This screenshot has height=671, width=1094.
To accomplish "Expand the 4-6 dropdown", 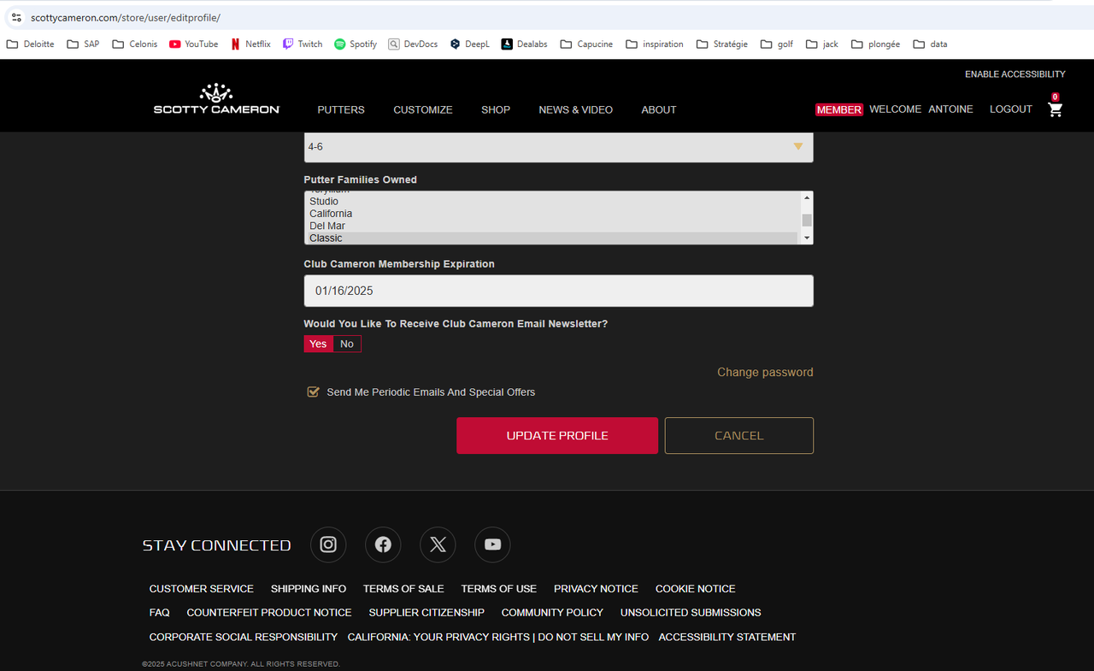I will (559, 147).
